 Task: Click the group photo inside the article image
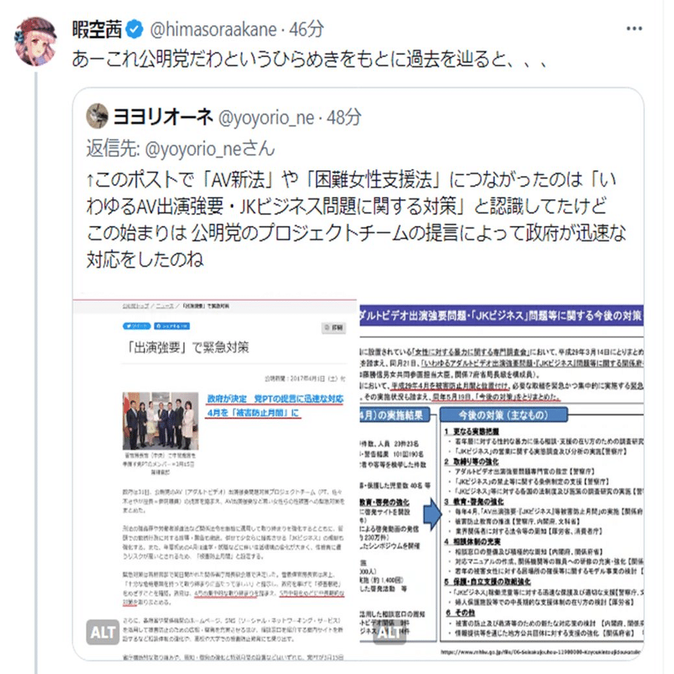(x=161, y=421)
